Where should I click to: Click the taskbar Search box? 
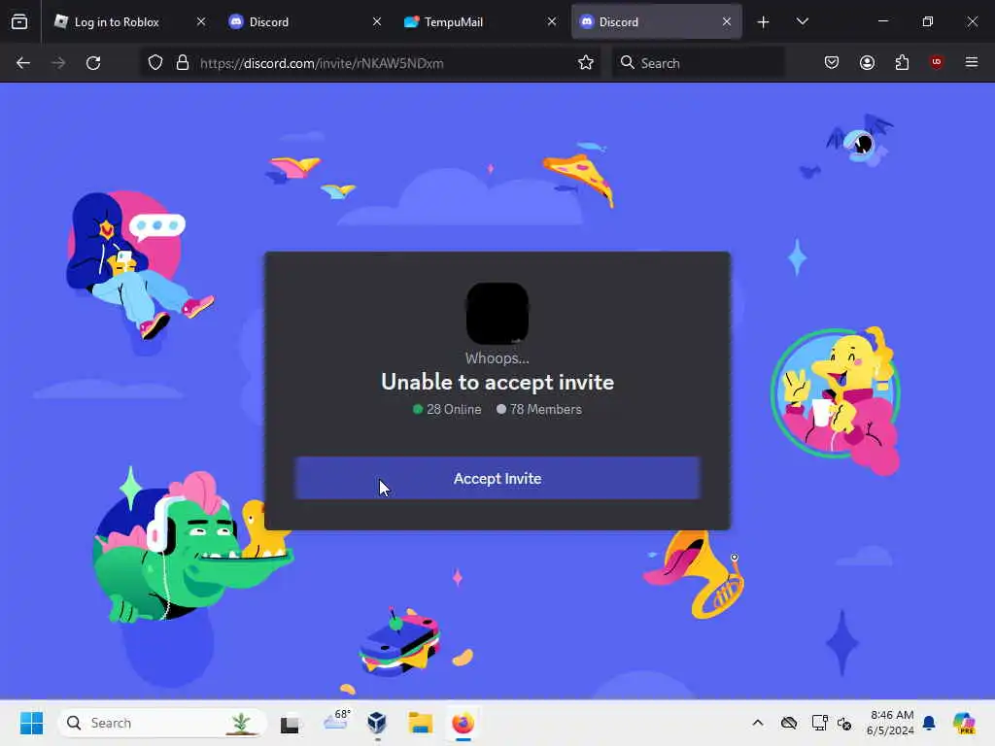(x=161, y=723)
